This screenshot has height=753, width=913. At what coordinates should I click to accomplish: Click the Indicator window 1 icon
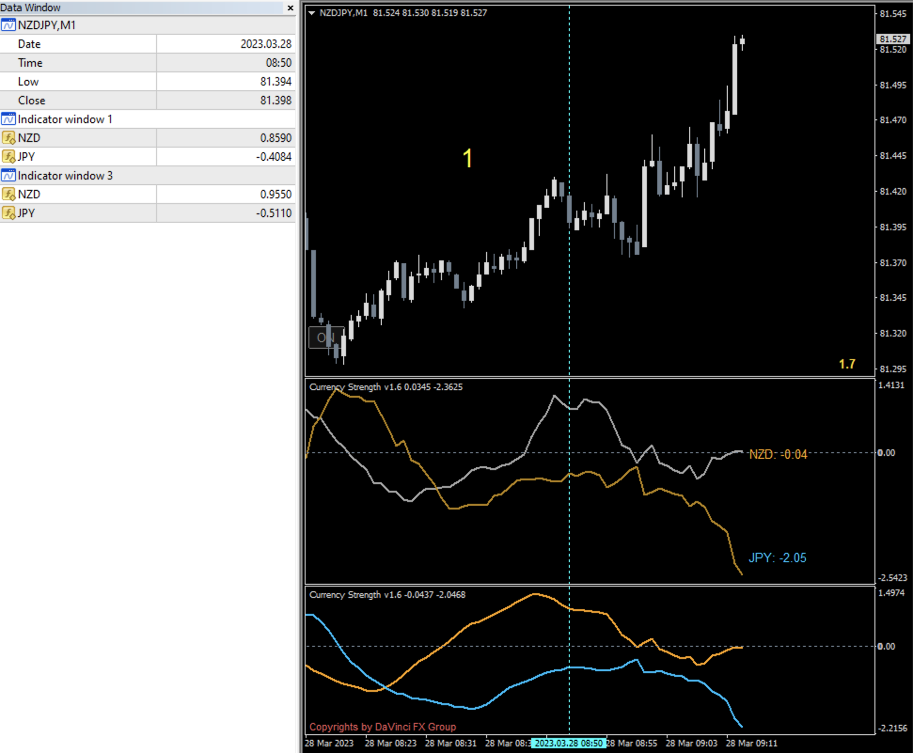point(8,119)
